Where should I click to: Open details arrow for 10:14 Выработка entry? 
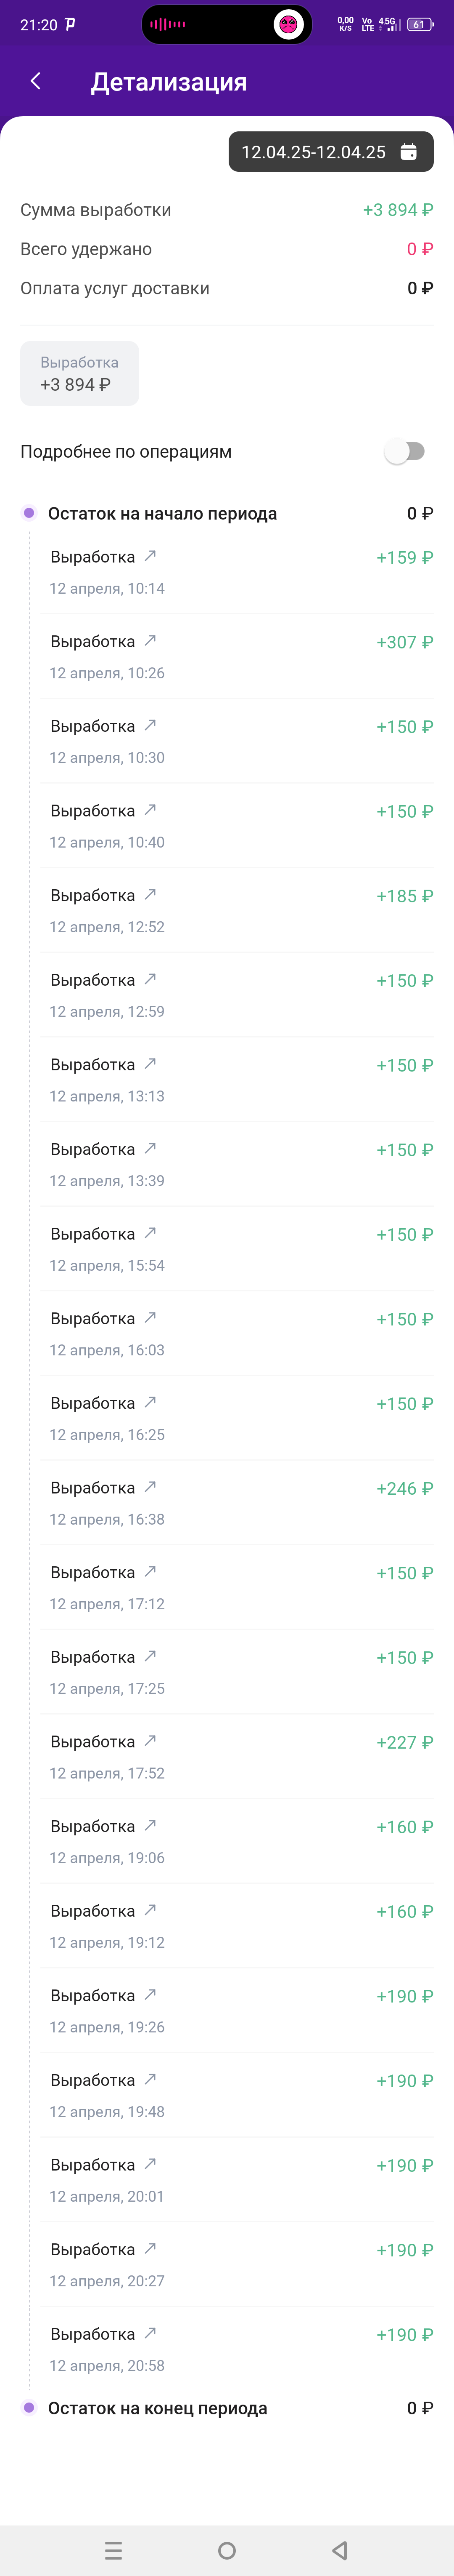tap(150, 556)
